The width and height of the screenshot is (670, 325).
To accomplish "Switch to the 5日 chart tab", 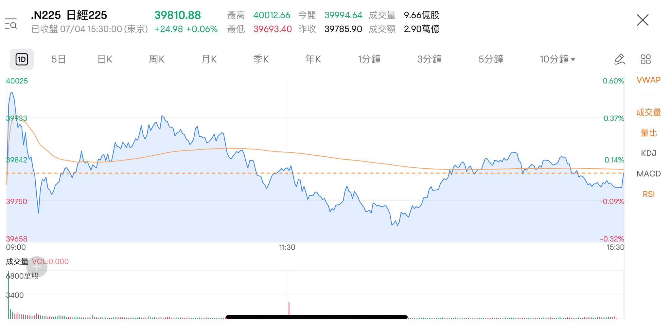I will (x=59, y=59).
